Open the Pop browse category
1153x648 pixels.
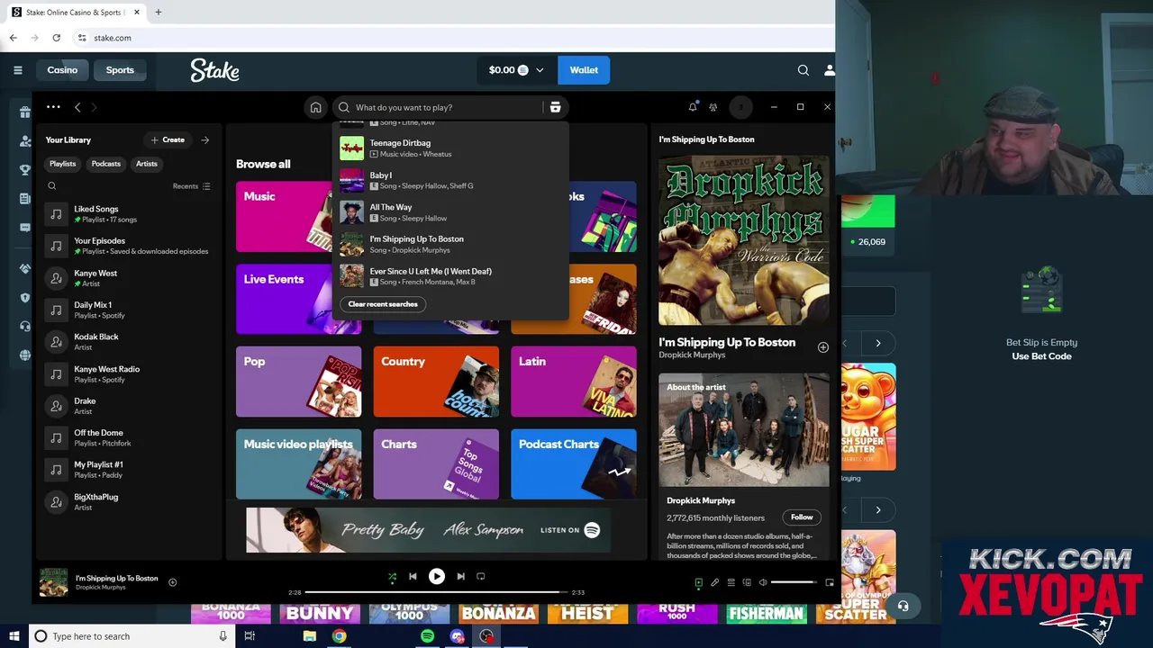(x=298, y=382)
